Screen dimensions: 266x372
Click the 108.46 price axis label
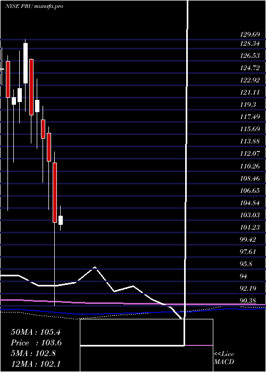(250, 179)
